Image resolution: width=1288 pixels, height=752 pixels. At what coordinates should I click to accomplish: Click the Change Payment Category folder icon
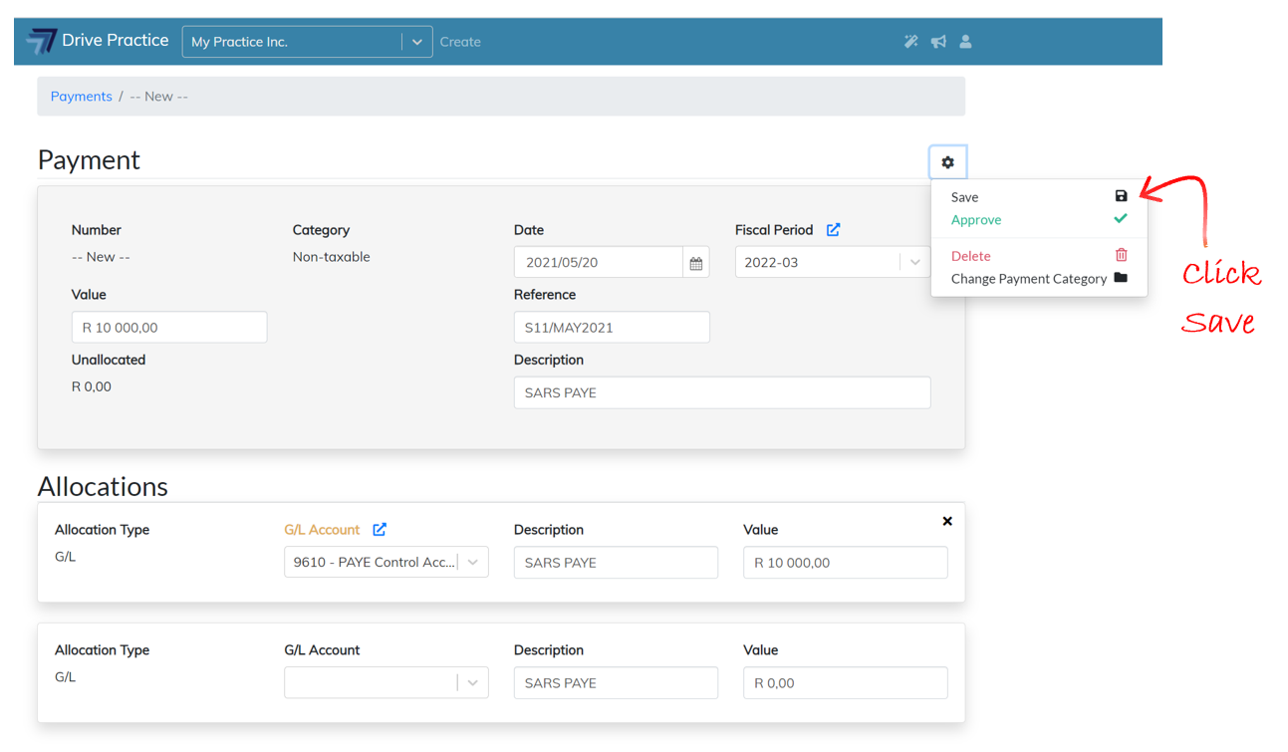[x=1121, y=278]
